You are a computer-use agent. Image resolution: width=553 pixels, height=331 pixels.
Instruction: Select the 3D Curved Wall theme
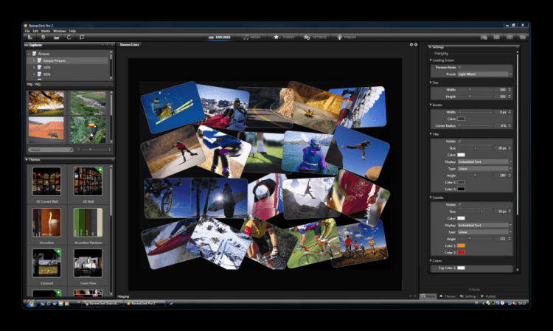tap(46, 182)
